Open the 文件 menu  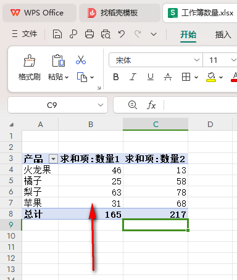coord(30,34)
